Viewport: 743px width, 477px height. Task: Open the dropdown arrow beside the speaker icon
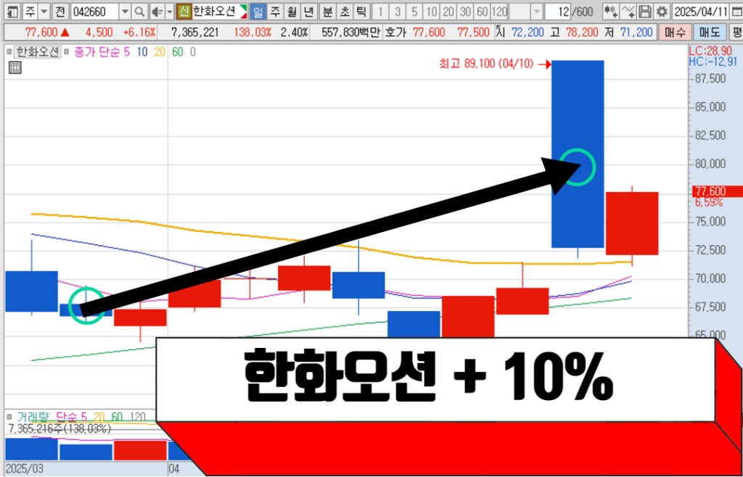click(x=170, y=12)
